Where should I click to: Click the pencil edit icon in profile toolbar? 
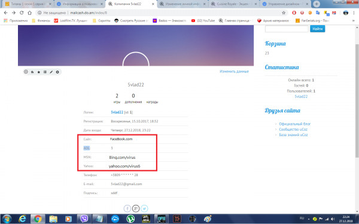pos(51,72)
